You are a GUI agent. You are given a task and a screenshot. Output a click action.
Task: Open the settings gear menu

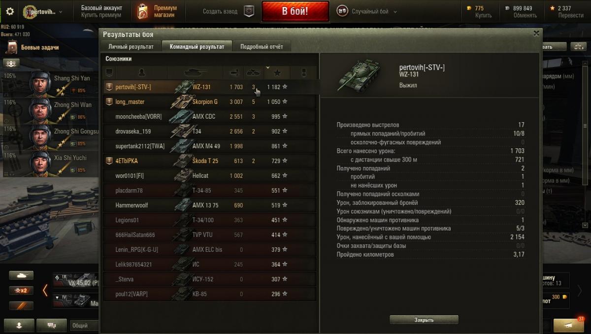click(x=9, y=11)
